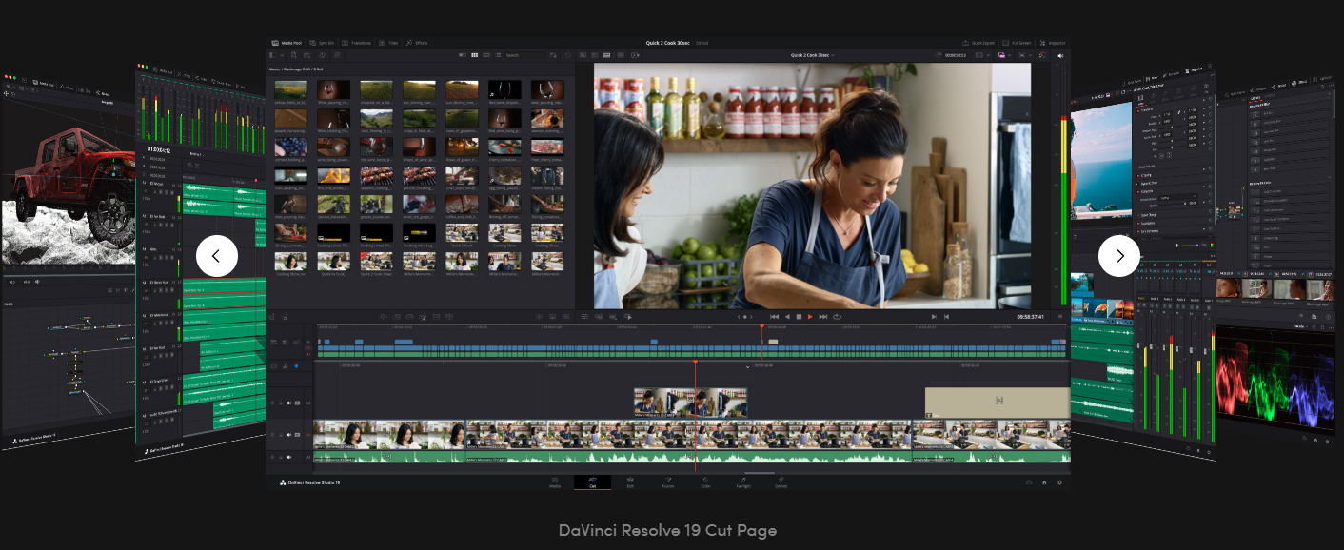
Task: Click the Go to previous edit icon
Action: [x=946, y=316]
